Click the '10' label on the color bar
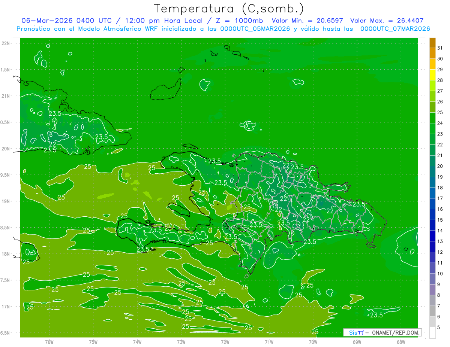450x347 pixels. (x=440, y=274)
